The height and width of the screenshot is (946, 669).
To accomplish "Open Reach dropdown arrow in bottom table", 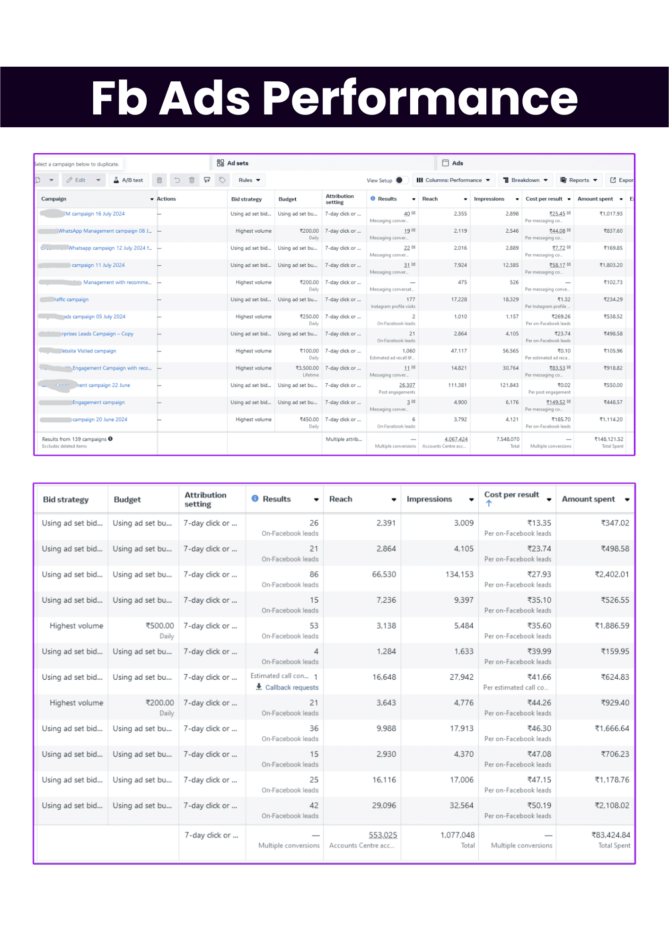I will coord(394,500).
